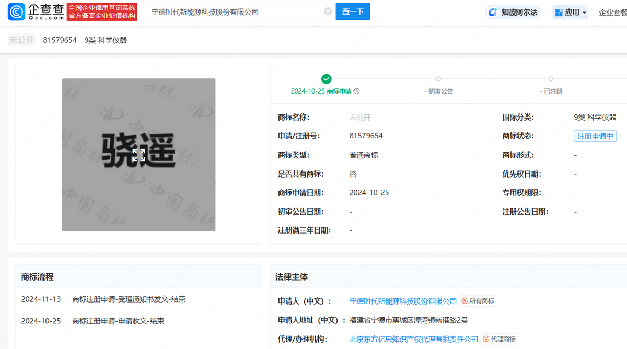Expand the 应用 dropdown arrow
627x349 pixels.
coord(584,13)
